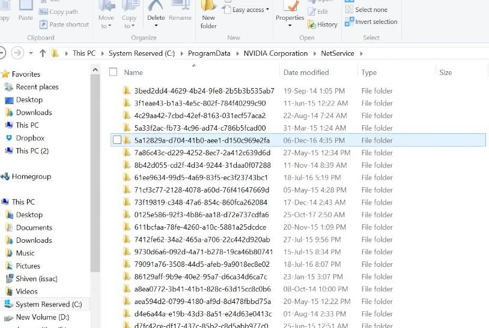Image resolution: width=489 pixels, height=328 pixels.
Task: Click System Reserved (C:) in the address bar
Action: [142, 53]
